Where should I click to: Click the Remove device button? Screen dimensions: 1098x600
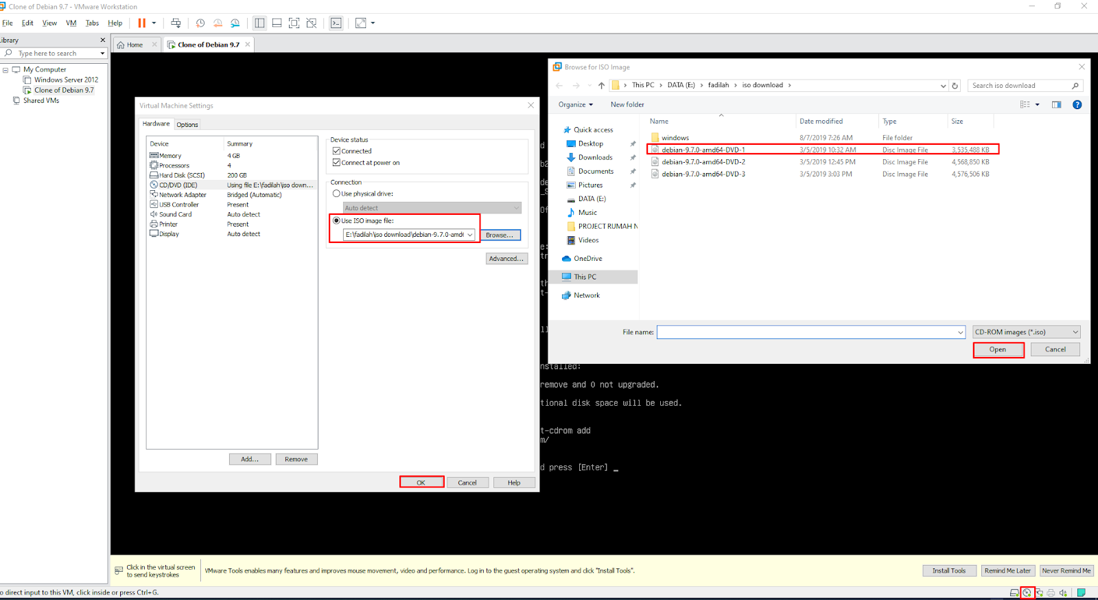296,459
